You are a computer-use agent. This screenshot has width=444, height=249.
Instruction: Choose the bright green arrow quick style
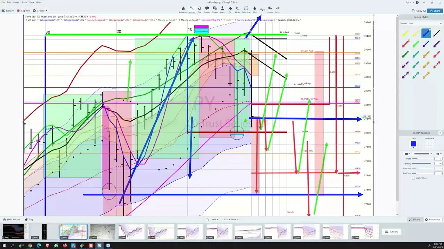point(416,44)
